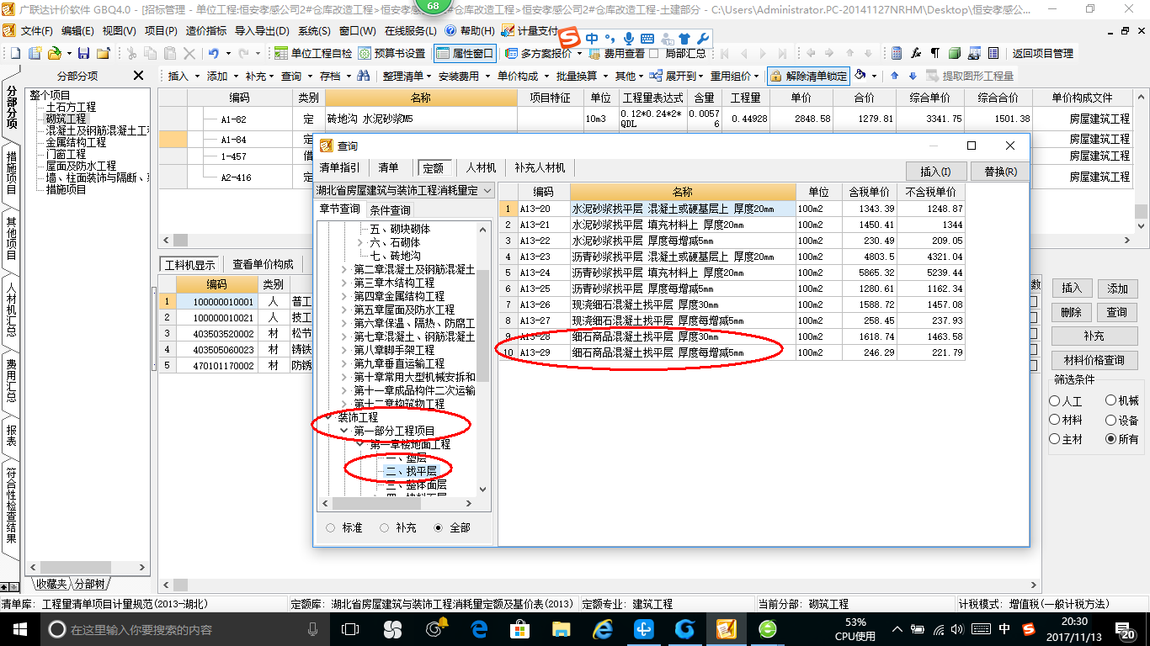
Task: Select the 标准 radio button
Action: coord(331,528)
